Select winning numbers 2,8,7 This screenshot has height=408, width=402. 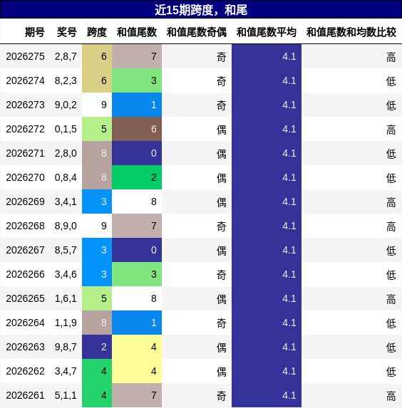66,56
